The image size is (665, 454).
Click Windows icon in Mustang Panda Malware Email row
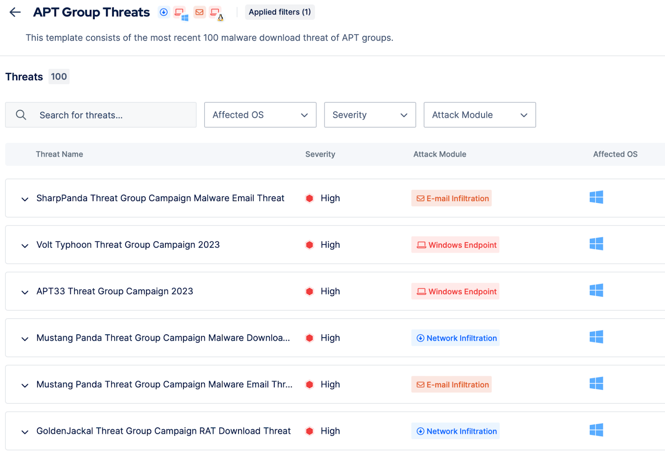[596, 383]
